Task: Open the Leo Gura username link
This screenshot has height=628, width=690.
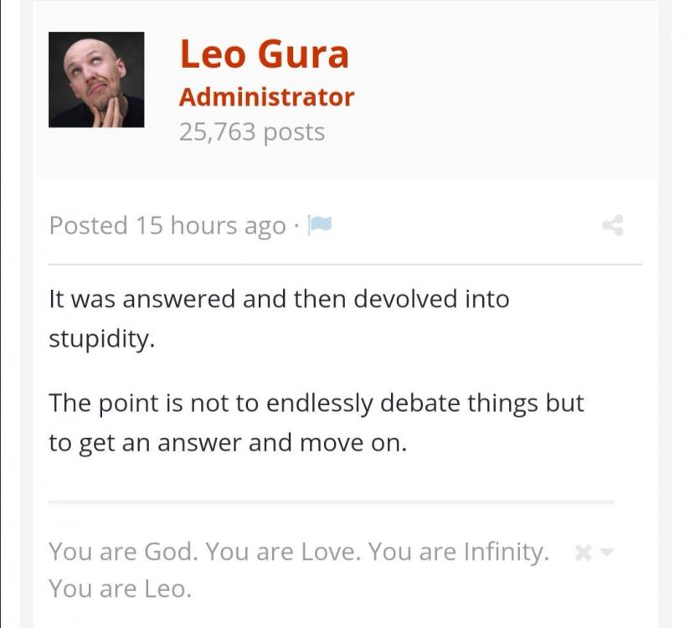Action: click(x=263, y=54)
